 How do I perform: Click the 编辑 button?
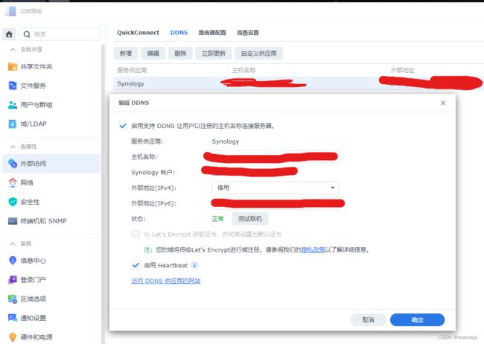click(153, 53)
